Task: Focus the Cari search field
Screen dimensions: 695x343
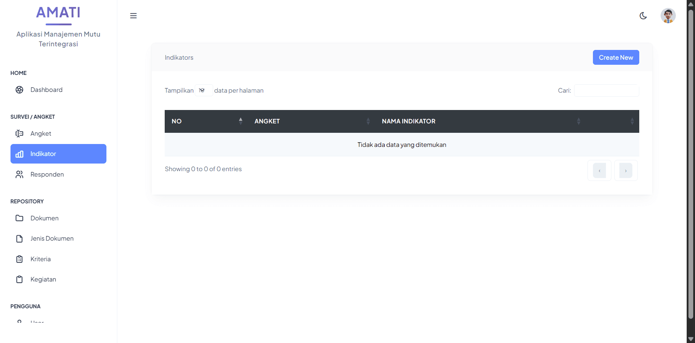Action: click(x=606, y=90)
